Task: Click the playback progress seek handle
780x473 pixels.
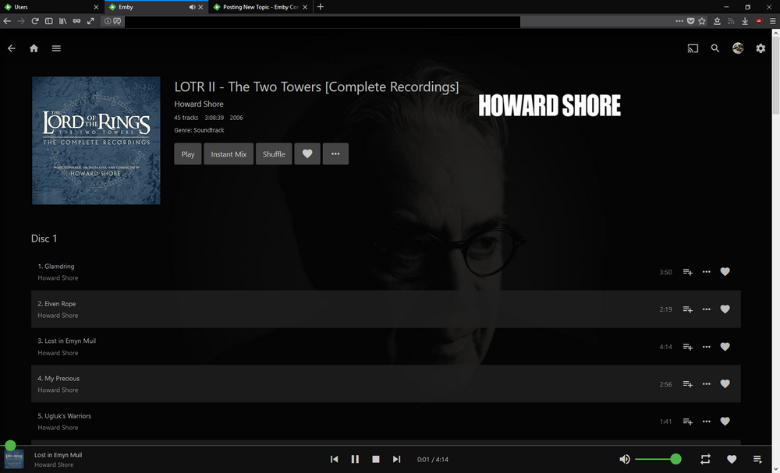Action: pos(10,445)
